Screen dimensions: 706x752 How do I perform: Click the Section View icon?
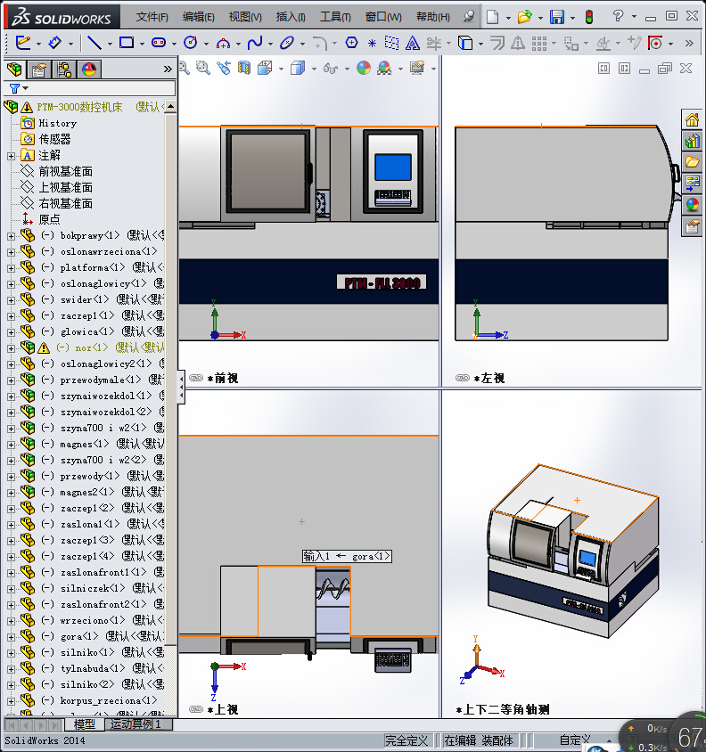(244, 68)
